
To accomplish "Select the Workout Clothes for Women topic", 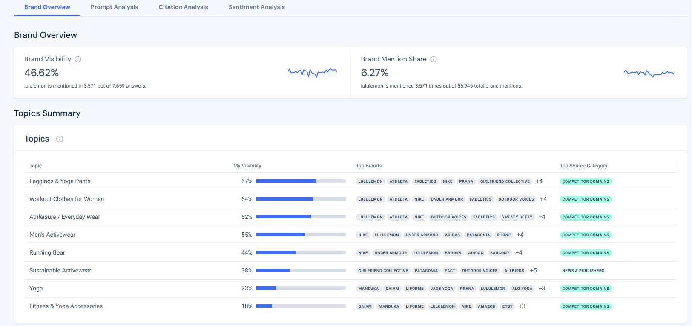I will click(67, 199).
